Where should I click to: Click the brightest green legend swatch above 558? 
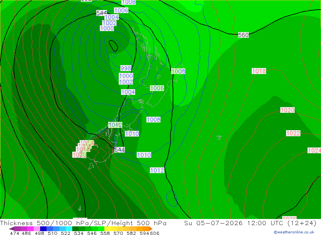click(101, 229)
